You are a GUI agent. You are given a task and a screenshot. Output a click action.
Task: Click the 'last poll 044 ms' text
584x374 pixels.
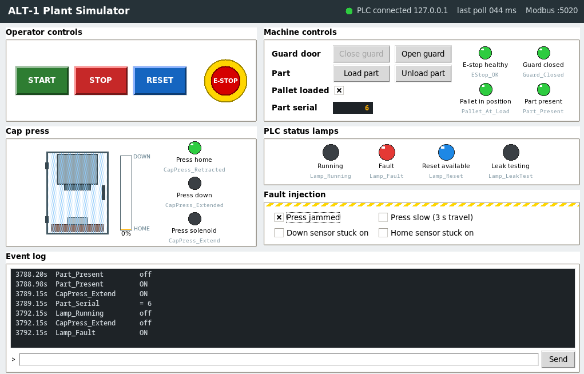click(x=486, y=10)
